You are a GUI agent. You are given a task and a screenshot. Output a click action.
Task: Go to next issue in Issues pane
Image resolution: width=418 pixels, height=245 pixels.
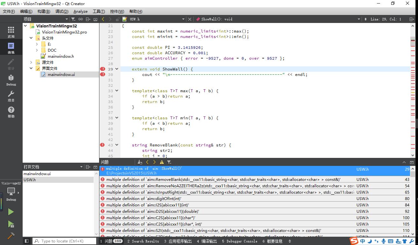point(155,162)
